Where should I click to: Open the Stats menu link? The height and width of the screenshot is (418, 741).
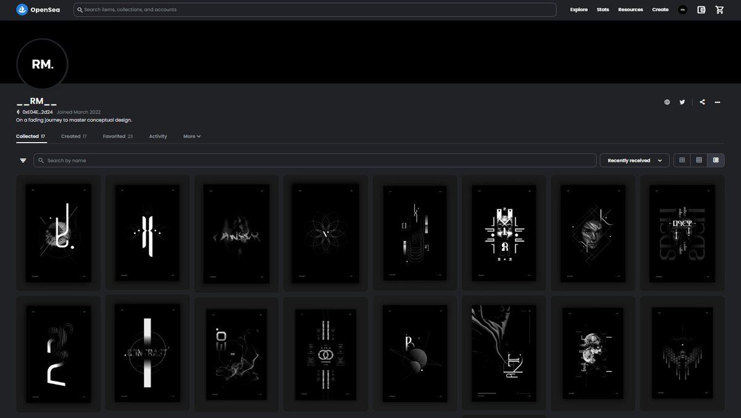click(603, 9)
